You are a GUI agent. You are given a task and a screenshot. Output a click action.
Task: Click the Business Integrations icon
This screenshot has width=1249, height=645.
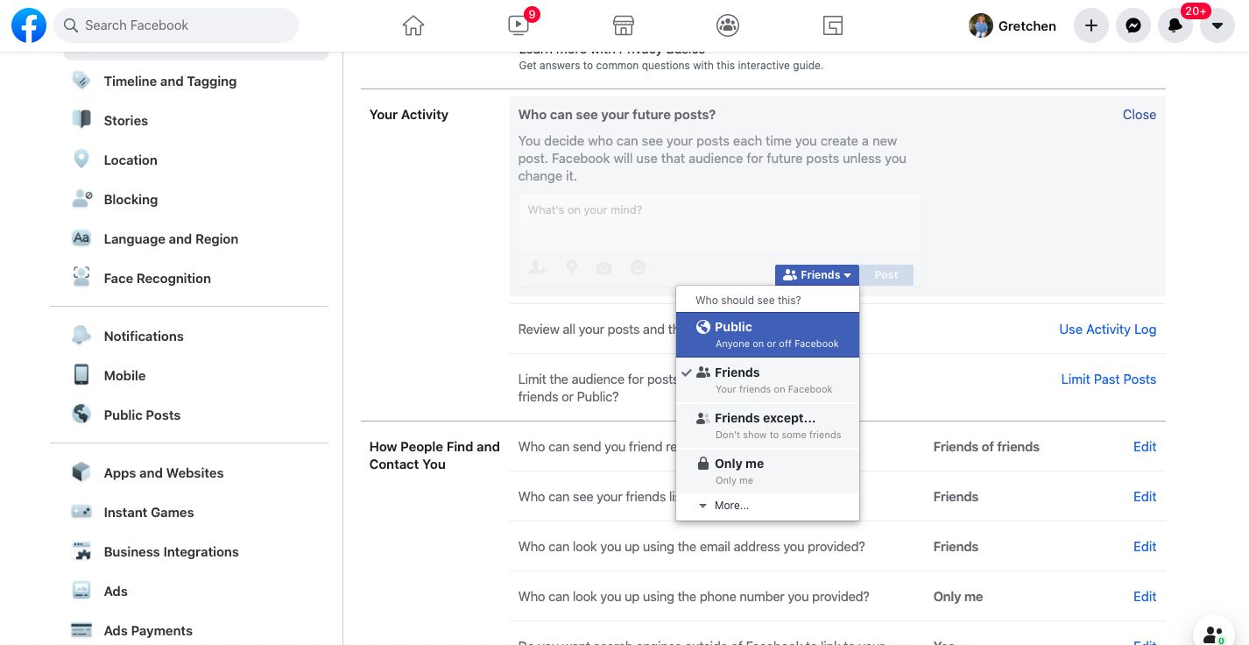[81, 551]
